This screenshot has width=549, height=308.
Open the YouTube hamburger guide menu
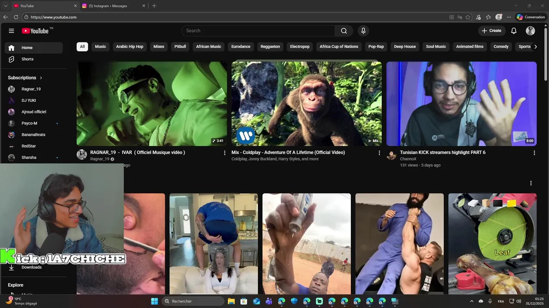[12, 31]
